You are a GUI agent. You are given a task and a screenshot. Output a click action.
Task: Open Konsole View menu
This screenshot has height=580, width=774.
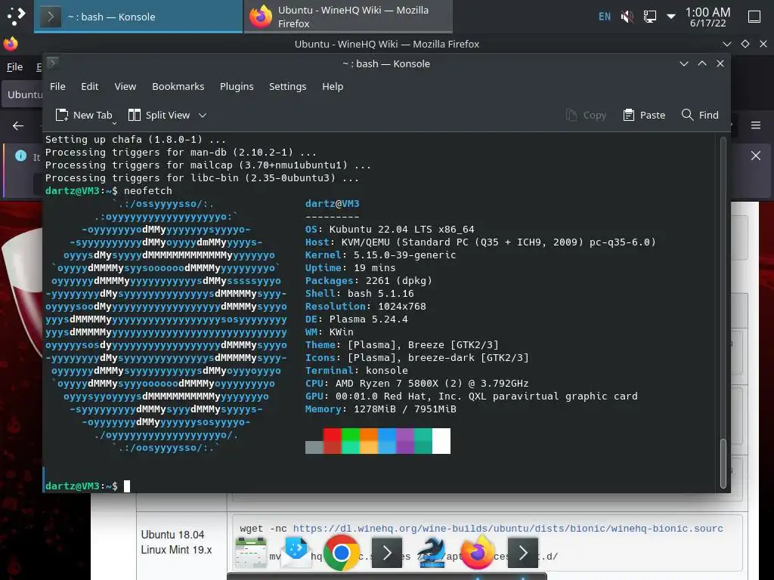(125, 86)
